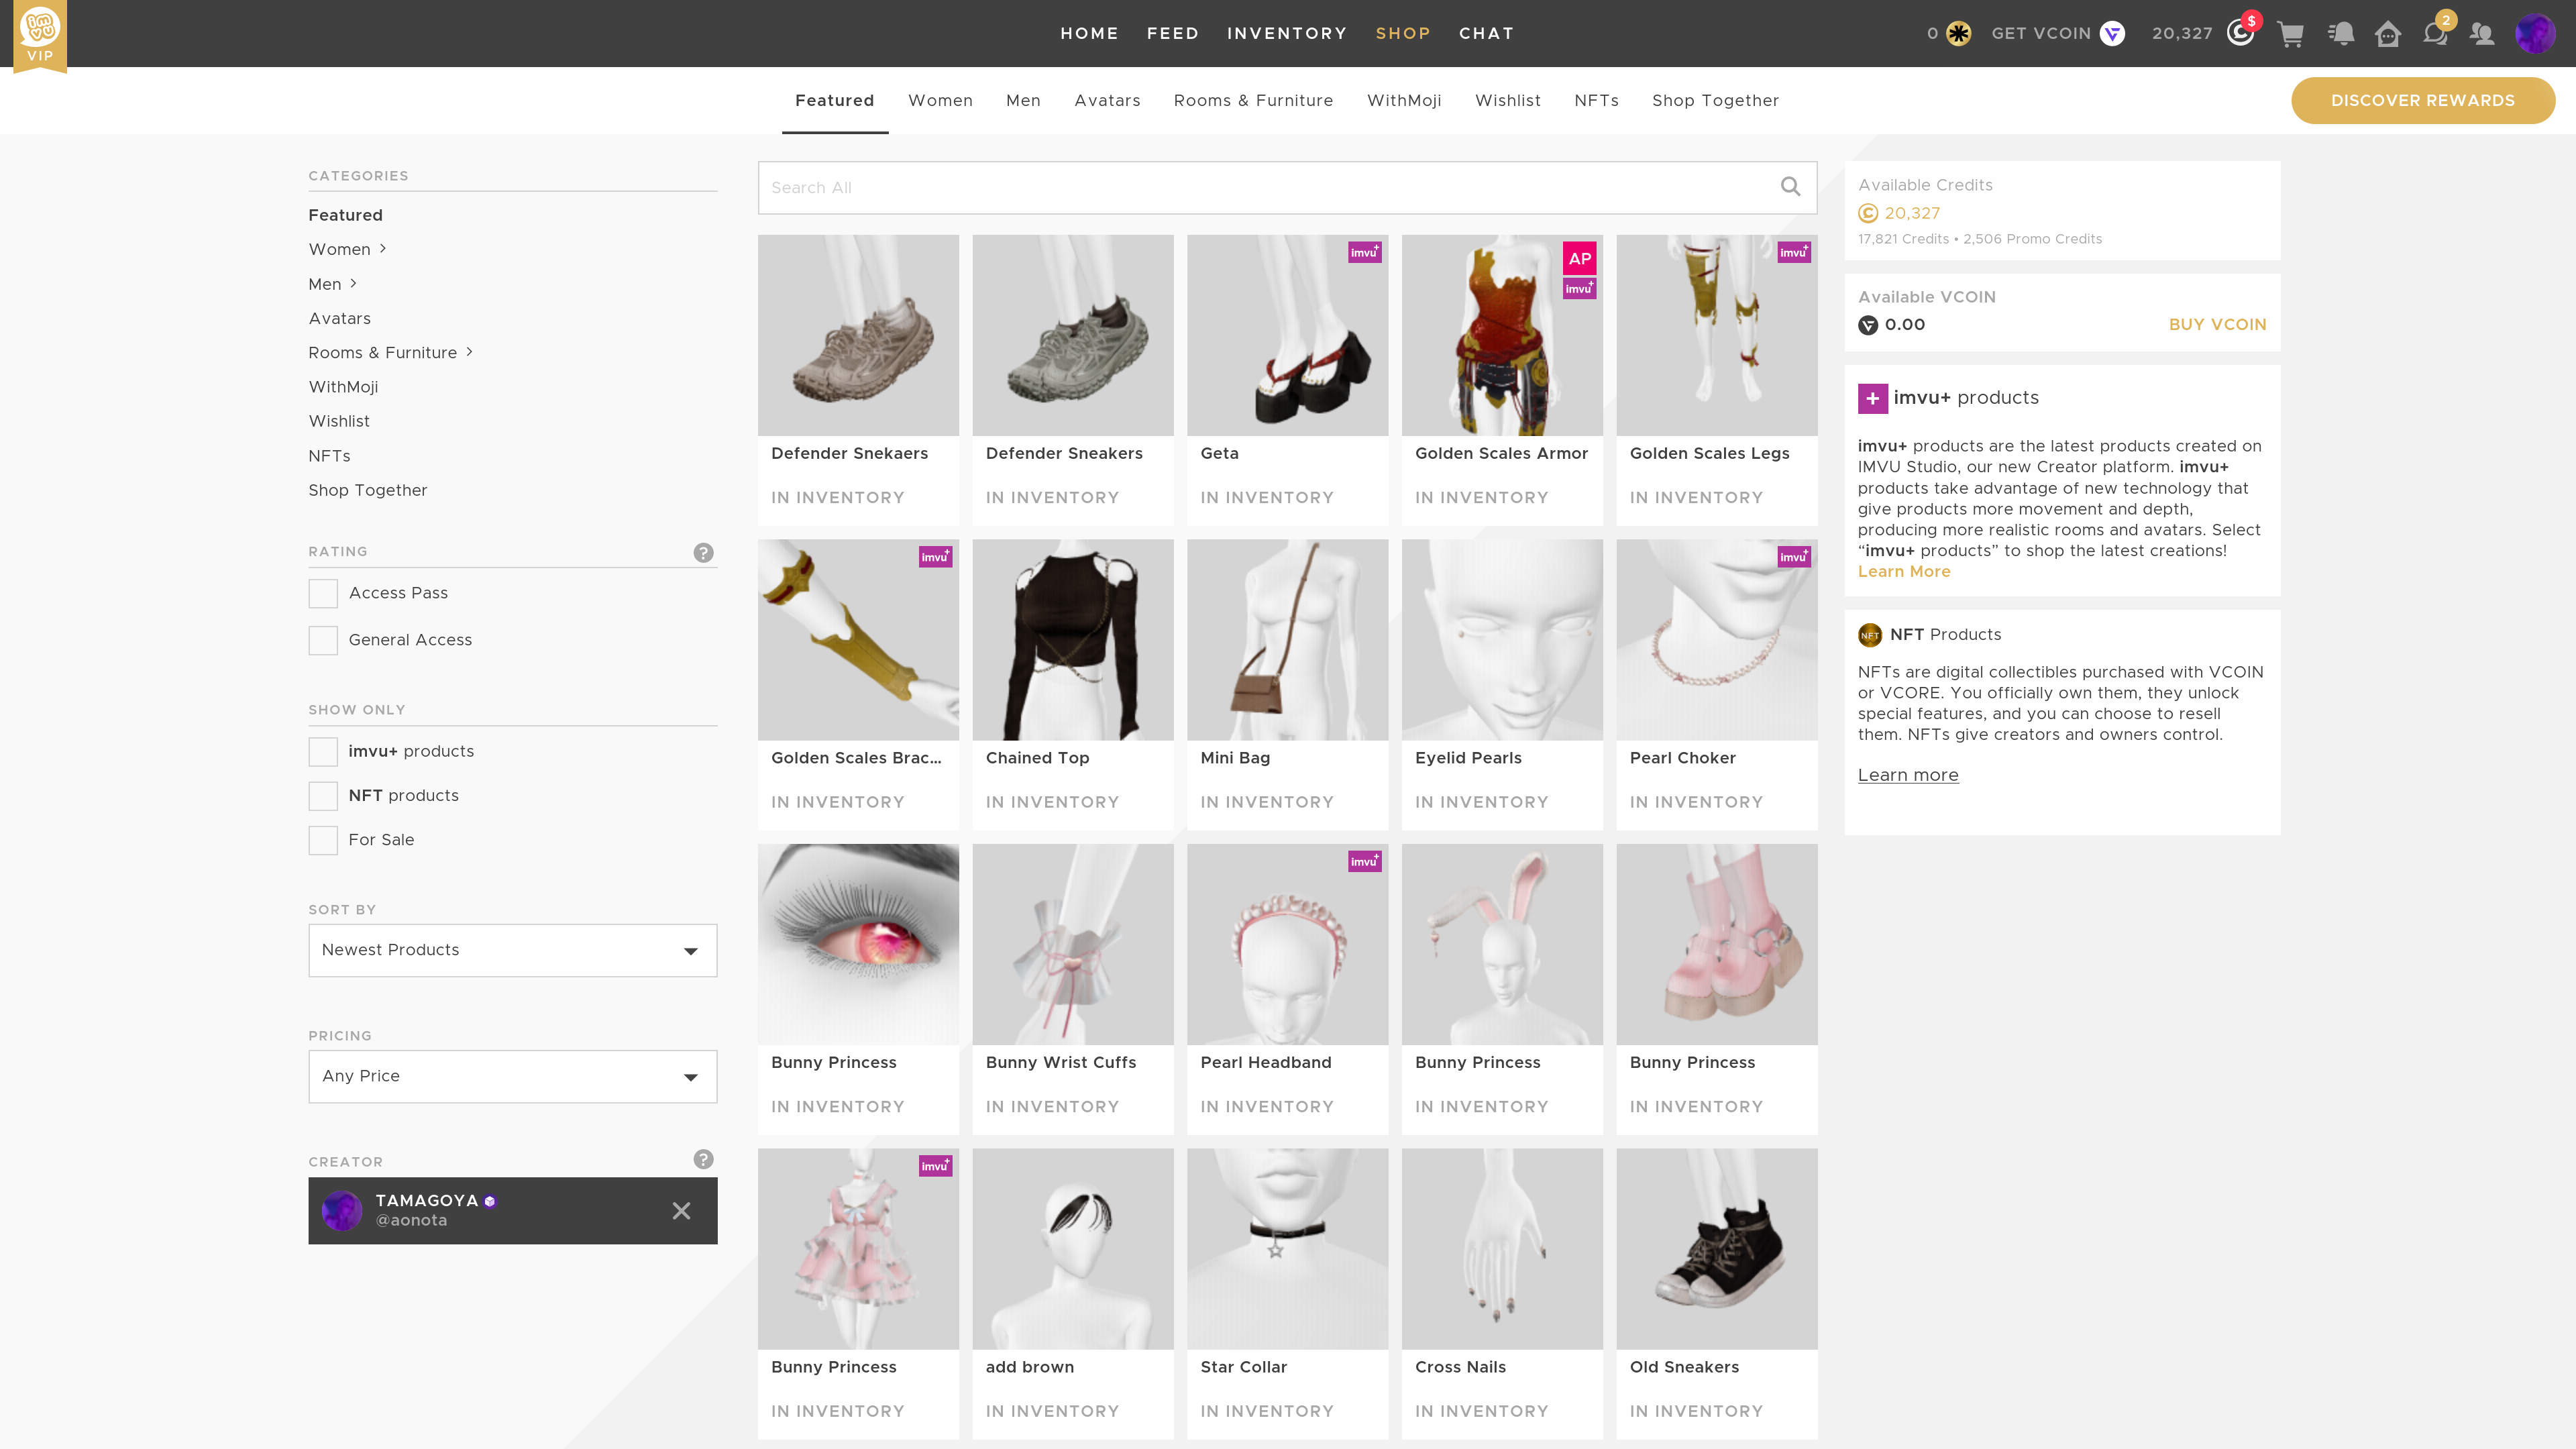Remove TAMAGOYA creator filter with X
Image resolution: width=2576 pixels, height=1449 pixels.
(x=681, y=1211)
